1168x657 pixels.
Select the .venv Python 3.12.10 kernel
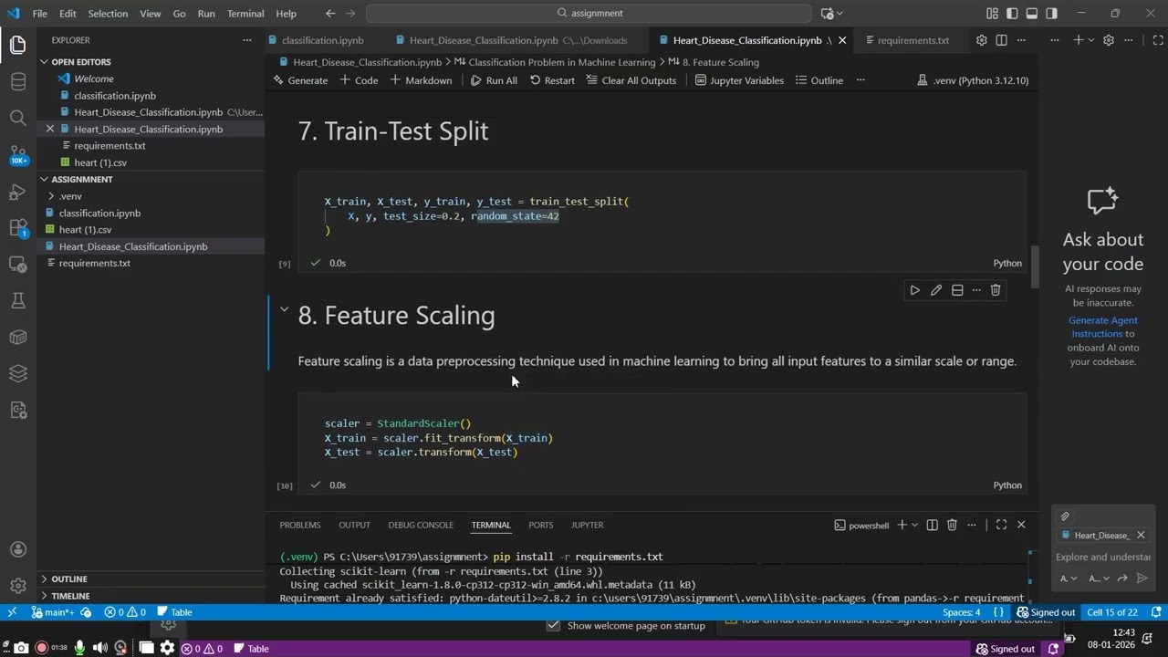tap(973, 80)
